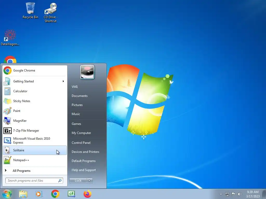Launch Firefox from the taskbar
The image size is (266, 199).
[87, 194]
